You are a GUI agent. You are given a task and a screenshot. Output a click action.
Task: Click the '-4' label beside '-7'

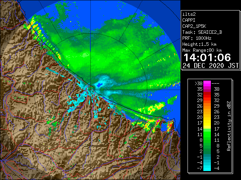[x=217, y=168]
